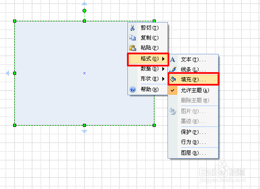Expand the 格式(O) submenu arrow

click(x=163, y=59)
